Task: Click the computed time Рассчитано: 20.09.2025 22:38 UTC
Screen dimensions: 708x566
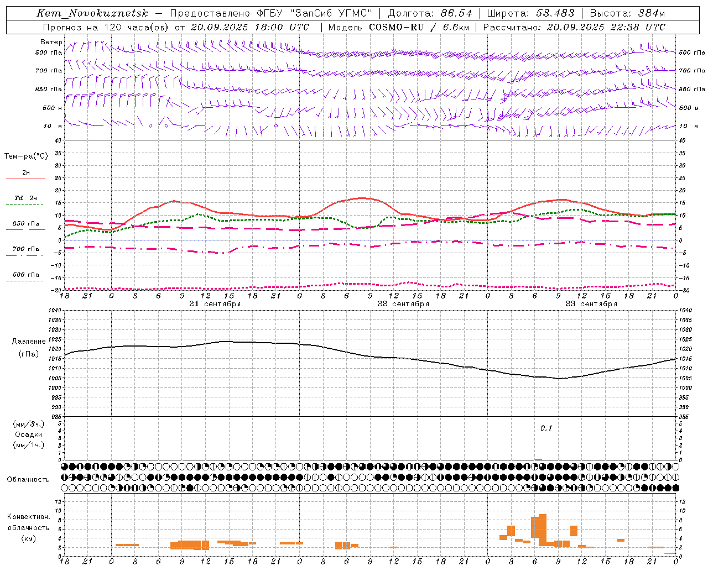Action: click(574, 27)
